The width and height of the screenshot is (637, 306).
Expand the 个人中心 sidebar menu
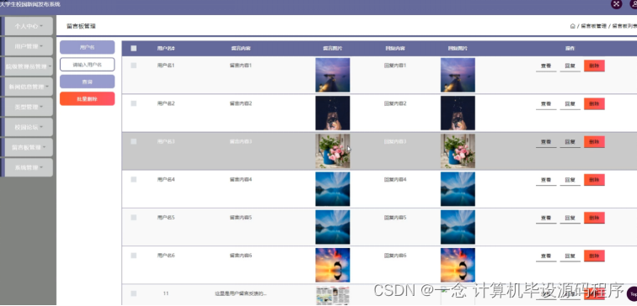click(x=29, y=26)
